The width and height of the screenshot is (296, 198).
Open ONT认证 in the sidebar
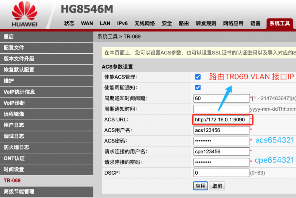47,158
